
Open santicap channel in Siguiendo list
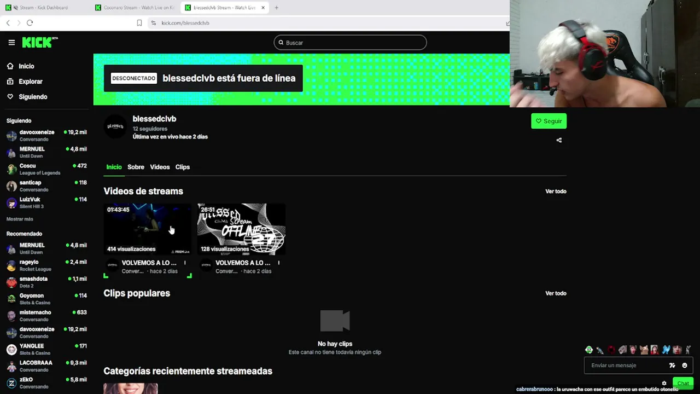tap(46, 186)
